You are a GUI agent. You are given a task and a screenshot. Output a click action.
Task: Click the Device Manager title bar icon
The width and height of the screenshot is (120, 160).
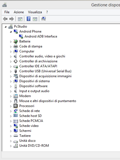coord(4,5)
